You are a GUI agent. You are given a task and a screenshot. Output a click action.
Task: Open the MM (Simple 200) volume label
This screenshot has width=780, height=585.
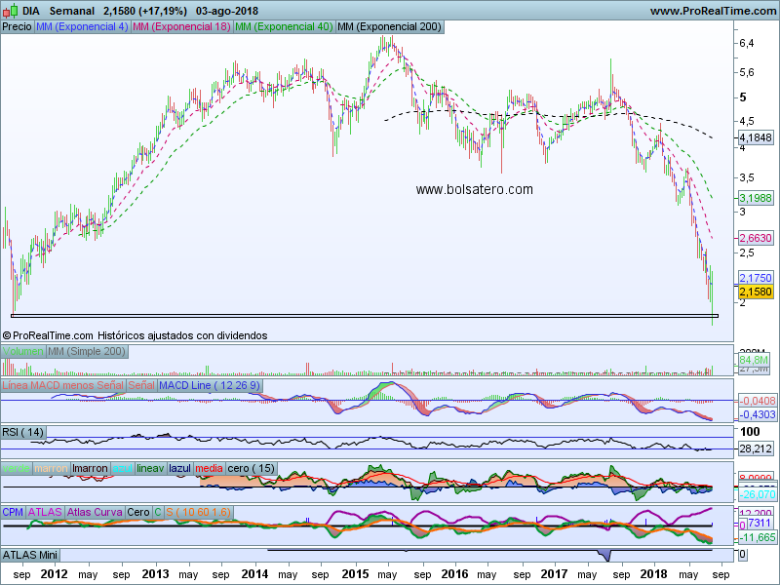(x=87, y=351)
